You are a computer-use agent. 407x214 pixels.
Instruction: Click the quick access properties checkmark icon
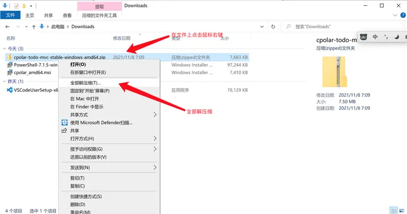(x=16, y=6)
